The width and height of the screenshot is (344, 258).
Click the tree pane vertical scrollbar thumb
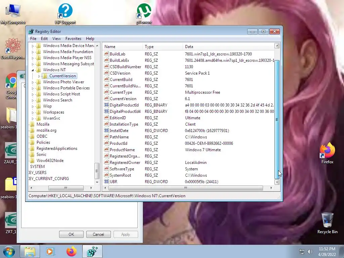tap(97, 171)
